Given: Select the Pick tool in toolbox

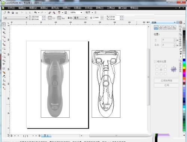Looking at the screenshot, I should (4, 25).
